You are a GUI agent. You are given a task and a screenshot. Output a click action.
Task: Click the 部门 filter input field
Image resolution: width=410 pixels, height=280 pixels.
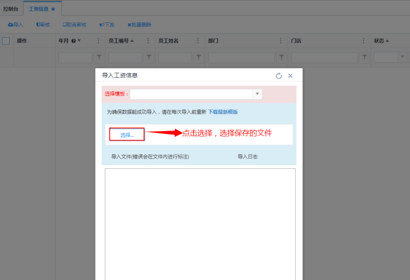(x=241, y=57)
